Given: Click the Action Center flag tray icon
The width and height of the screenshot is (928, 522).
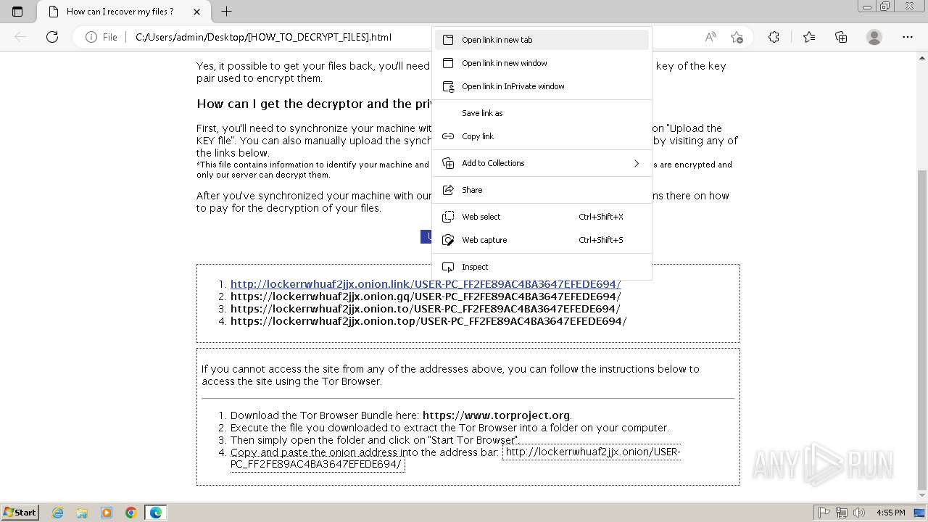Looking at the screenshot, I should tap(824, 513).
